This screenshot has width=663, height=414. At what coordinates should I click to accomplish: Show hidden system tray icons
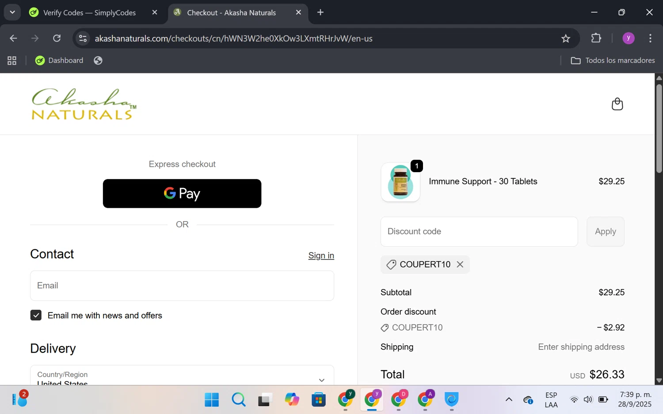click(x=509, y=400)
